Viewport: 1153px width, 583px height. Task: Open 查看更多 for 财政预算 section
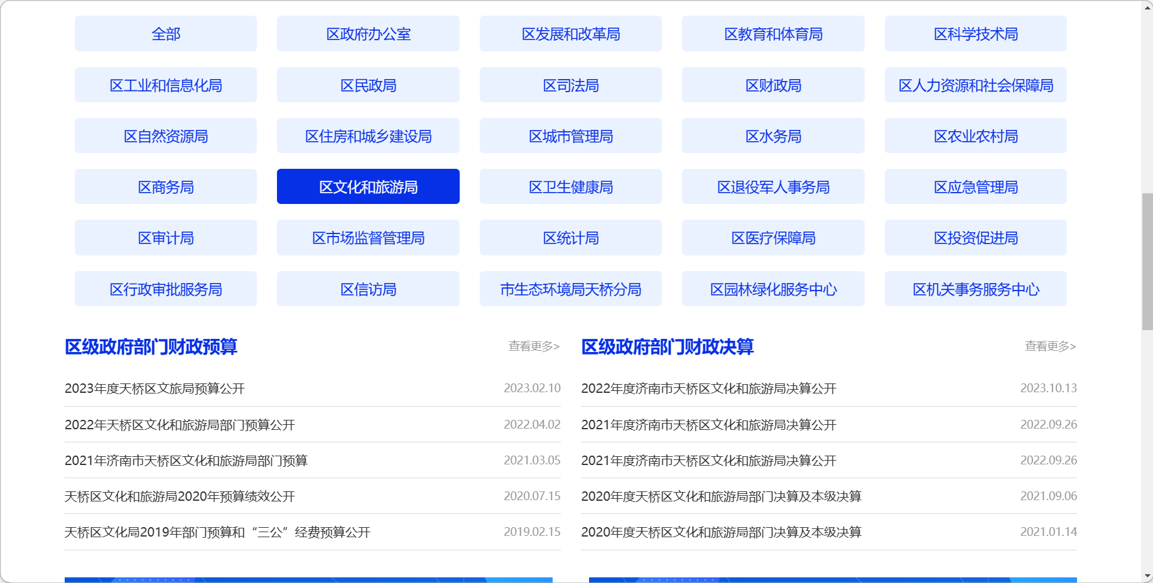pos(534,346)
